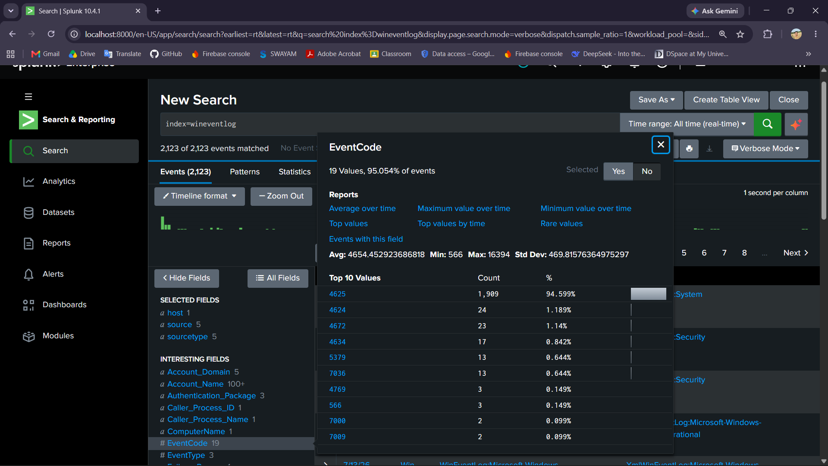Open the Verbose Mode dropdown
The height and width of the screenshot is (466, 828).
pos(765,148)
